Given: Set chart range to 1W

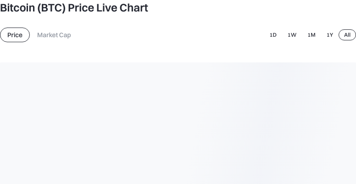Looking at the screenshot, I should click(x=292, y=35).
